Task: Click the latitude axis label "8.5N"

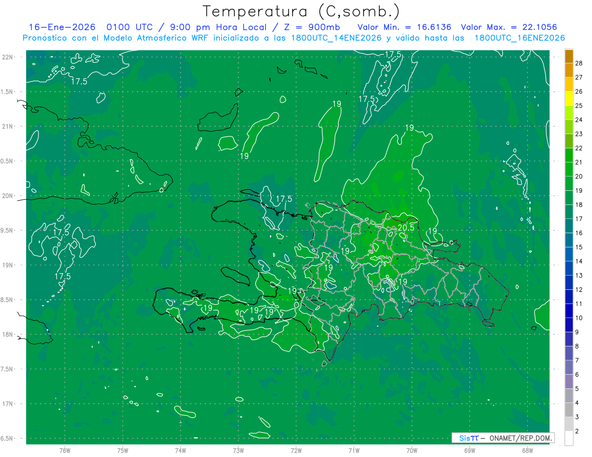Action: [x=7, y=300]
